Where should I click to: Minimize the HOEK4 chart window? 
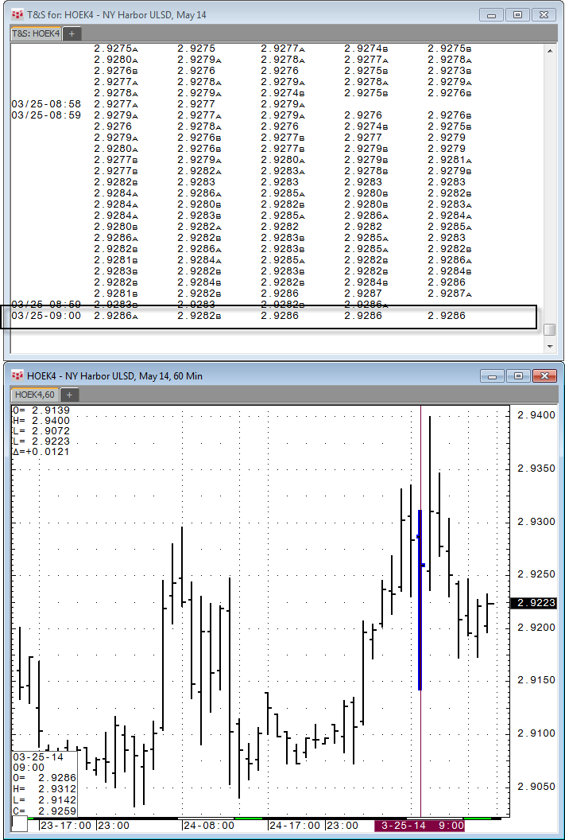point(492,375)
